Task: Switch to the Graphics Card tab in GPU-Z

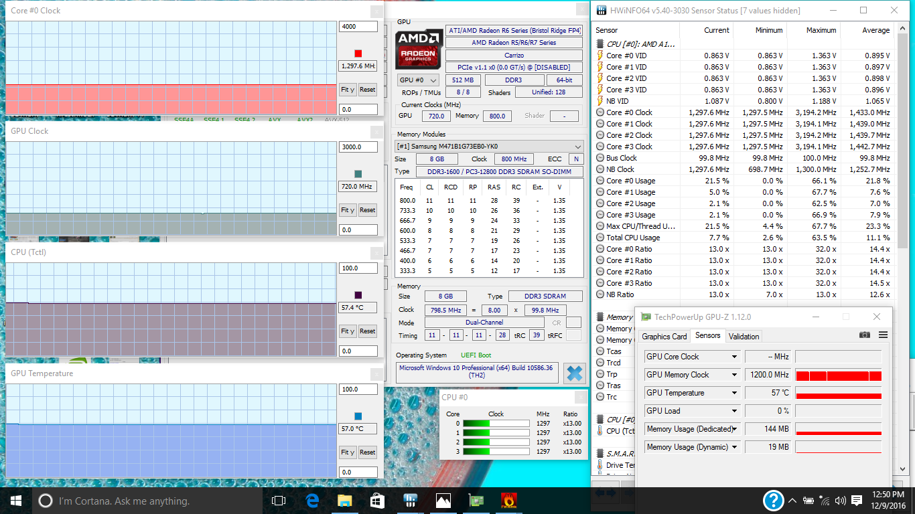Action: (x=664, y=337)
